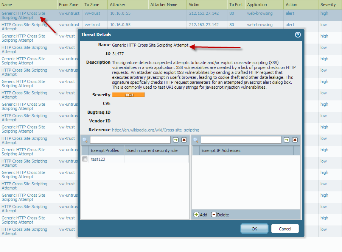This screenshot has width=342, height=252.
Task: Add an exempt IP address entry
Action: point(201,215)
